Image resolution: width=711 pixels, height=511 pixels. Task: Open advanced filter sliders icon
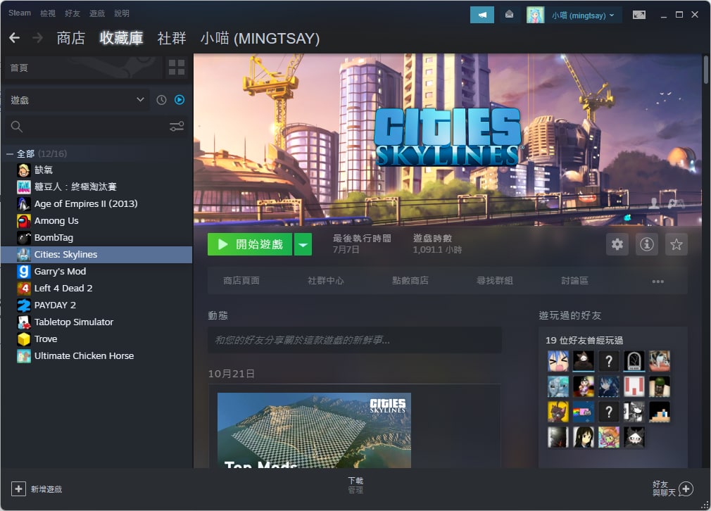177,127
